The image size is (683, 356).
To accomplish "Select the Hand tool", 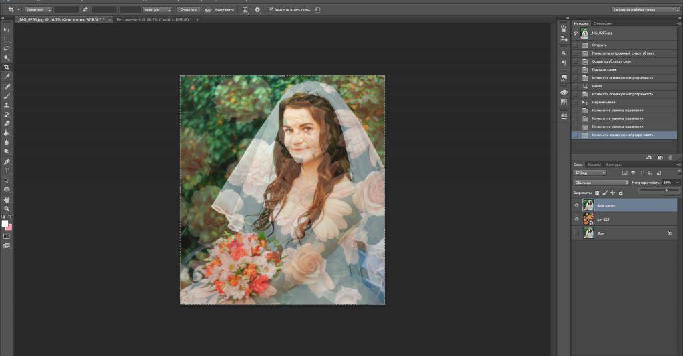I will 7,199.
